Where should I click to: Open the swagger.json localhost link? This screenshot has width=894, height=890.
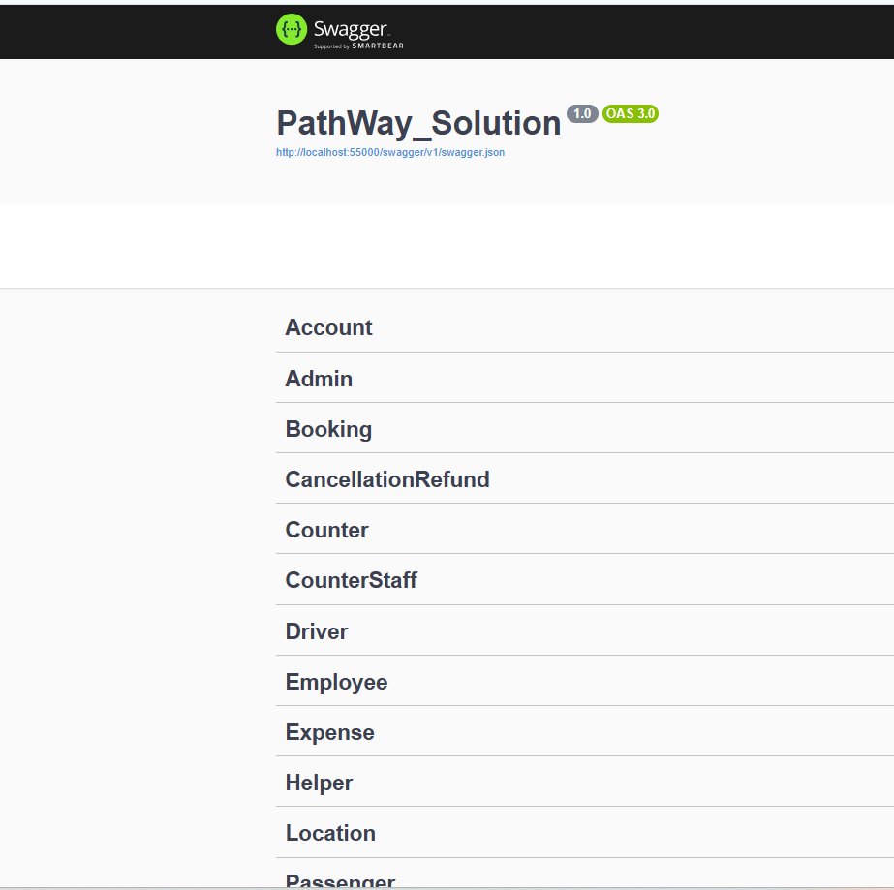tap(389, 152)
